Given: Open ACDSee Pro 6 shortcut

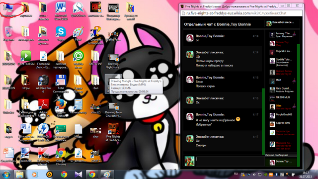Looking at the screenshot, I should (x=43, y=84).
